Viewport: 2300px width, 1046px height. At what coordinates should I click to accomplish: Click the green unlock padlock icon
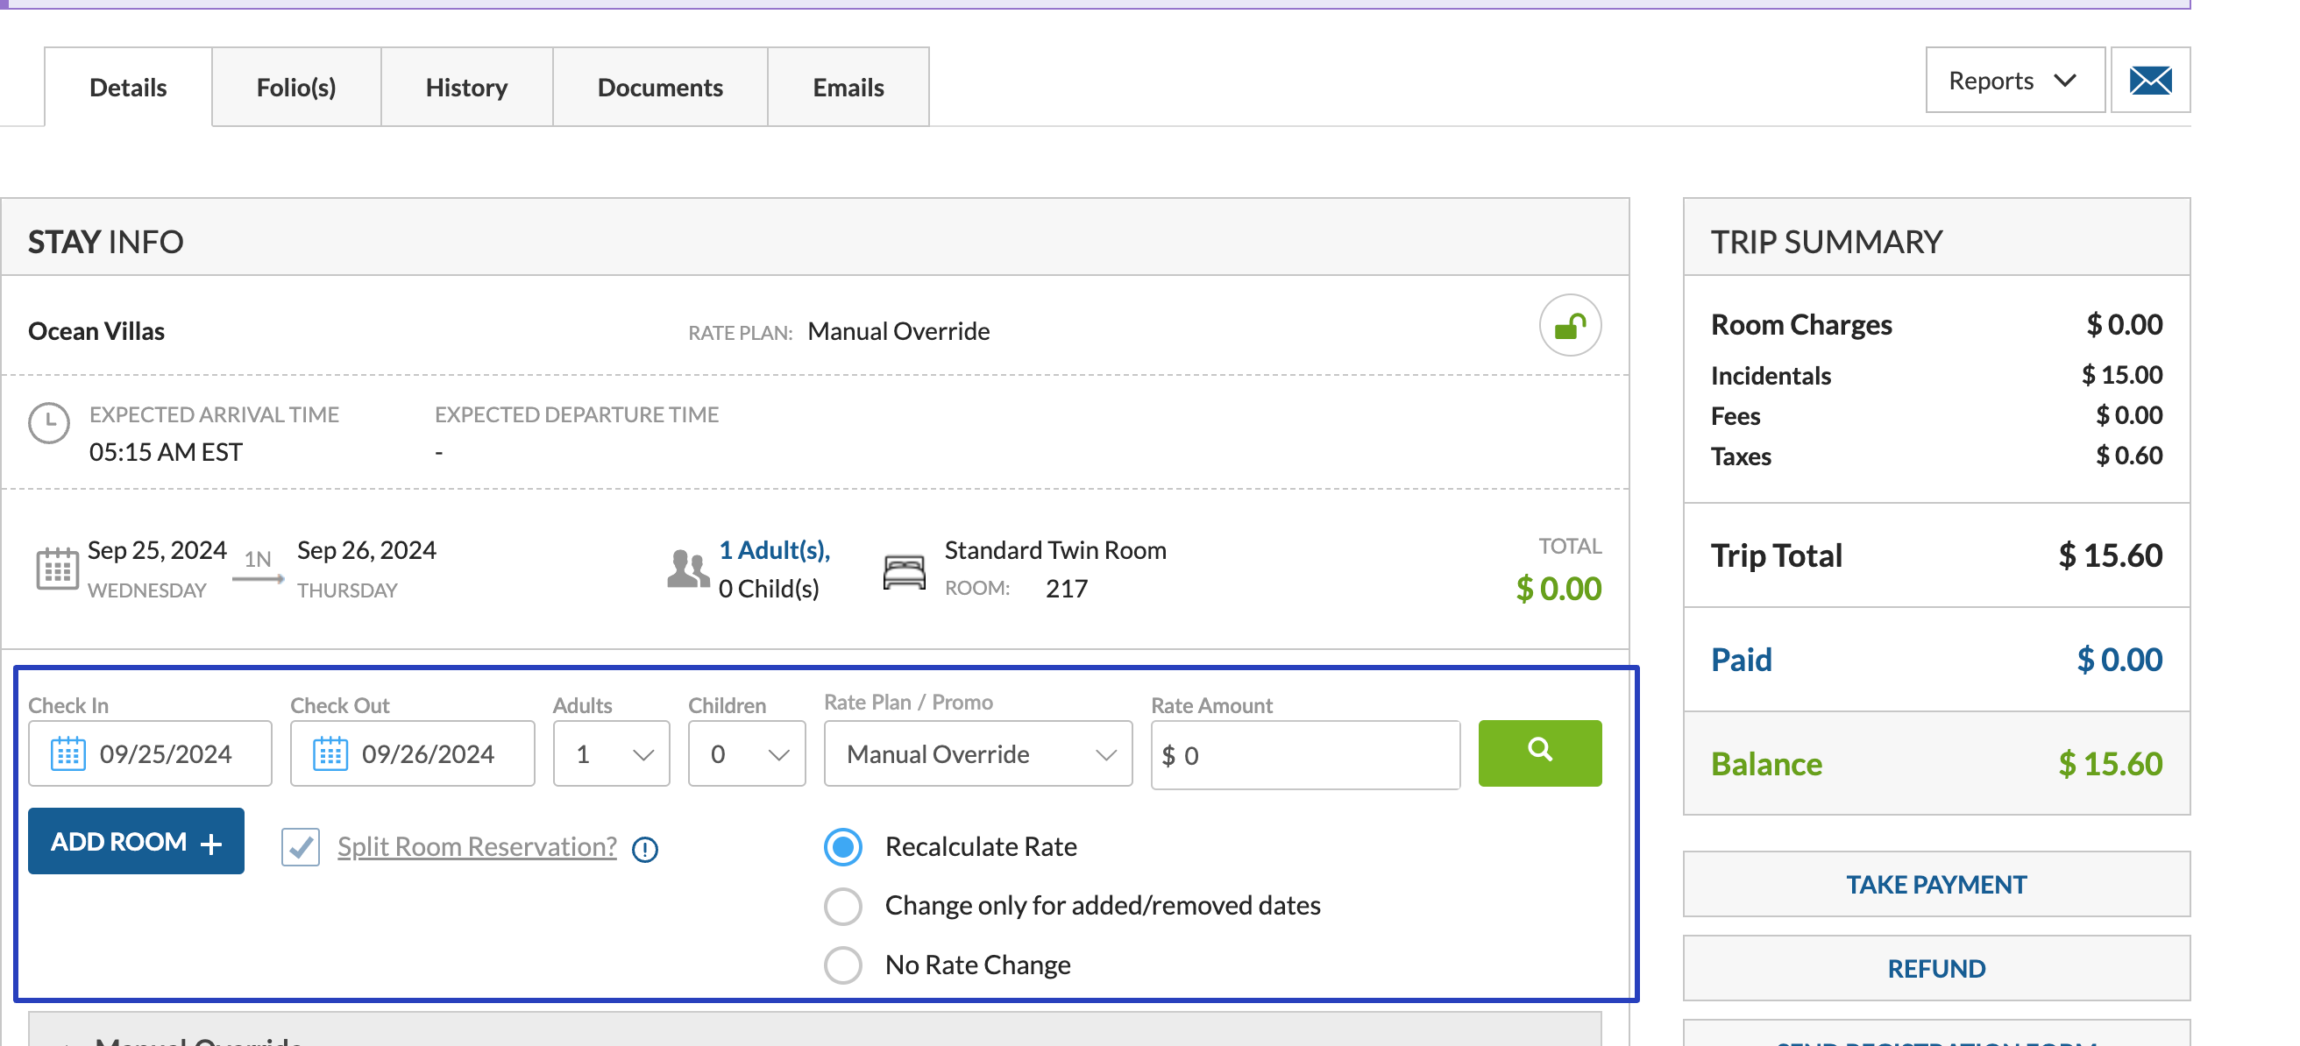pos(1570,327)
